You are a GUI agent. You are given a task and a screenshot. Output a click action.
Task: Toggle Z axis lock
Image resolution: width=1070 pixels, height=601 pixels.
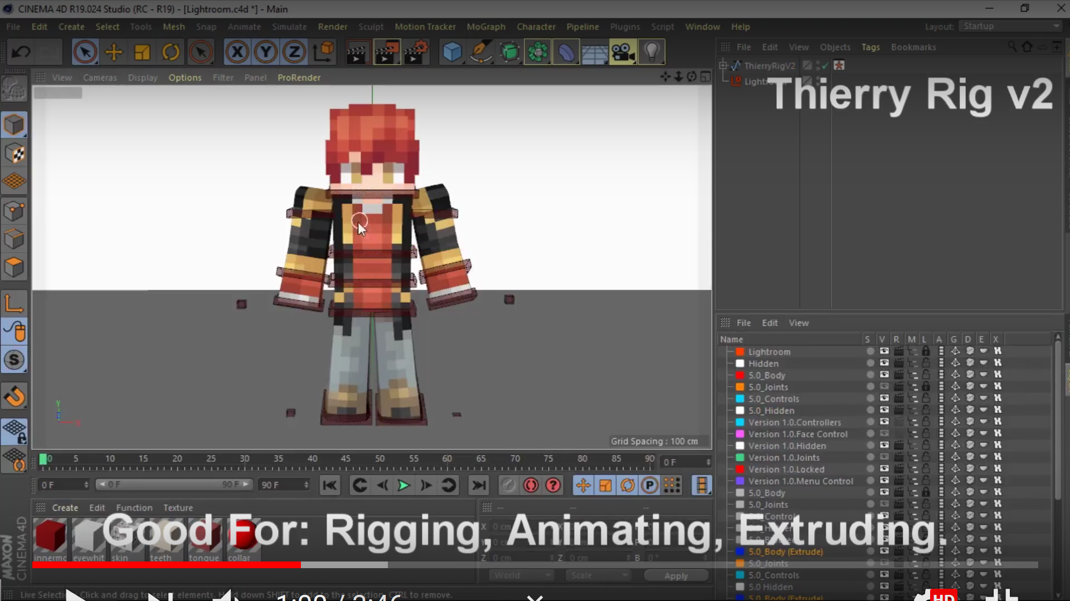[x=294, y=52]
